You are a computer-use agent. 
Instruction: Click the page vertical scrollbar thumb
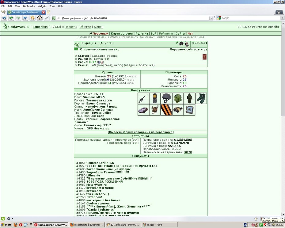tap(283, 70)
